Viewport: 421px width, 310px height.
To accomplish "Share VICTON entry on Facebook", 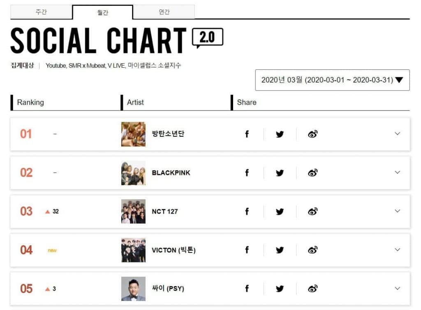I will tap(247, 250).
